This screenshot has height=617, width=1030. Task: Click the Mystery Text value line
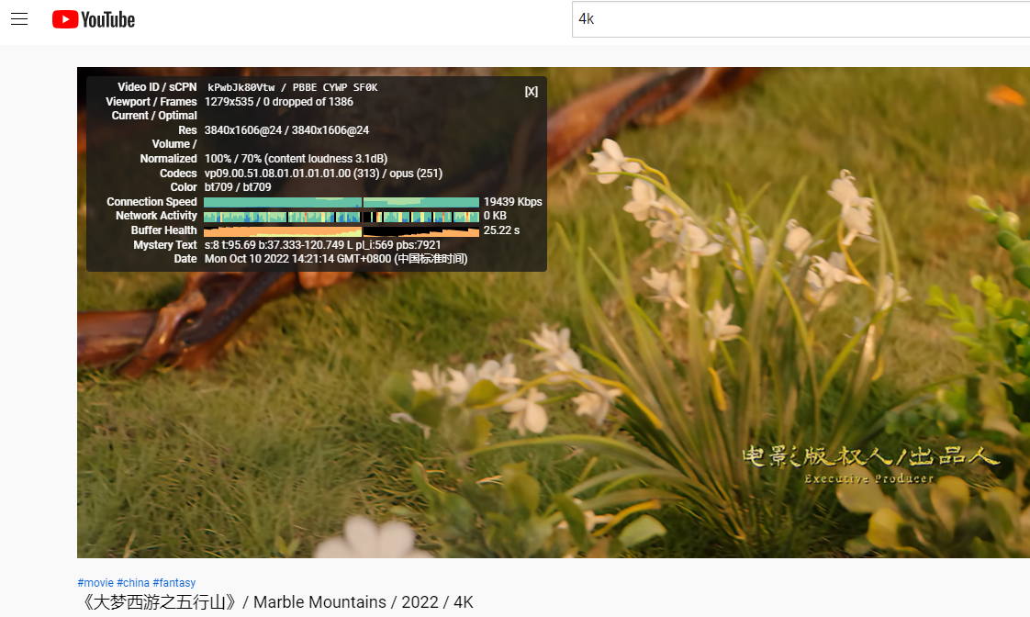point(322,245)
